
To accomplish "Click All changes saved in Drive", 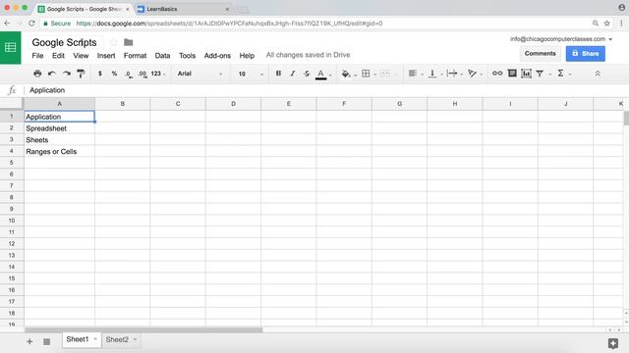I will (x=308, y=55).
